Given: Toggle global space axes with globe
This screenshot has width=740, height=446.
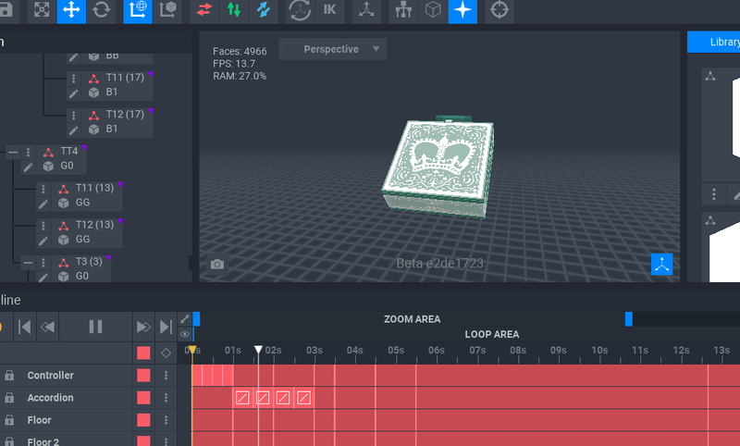Looking at the screenshot, I should tap(138, 10).
